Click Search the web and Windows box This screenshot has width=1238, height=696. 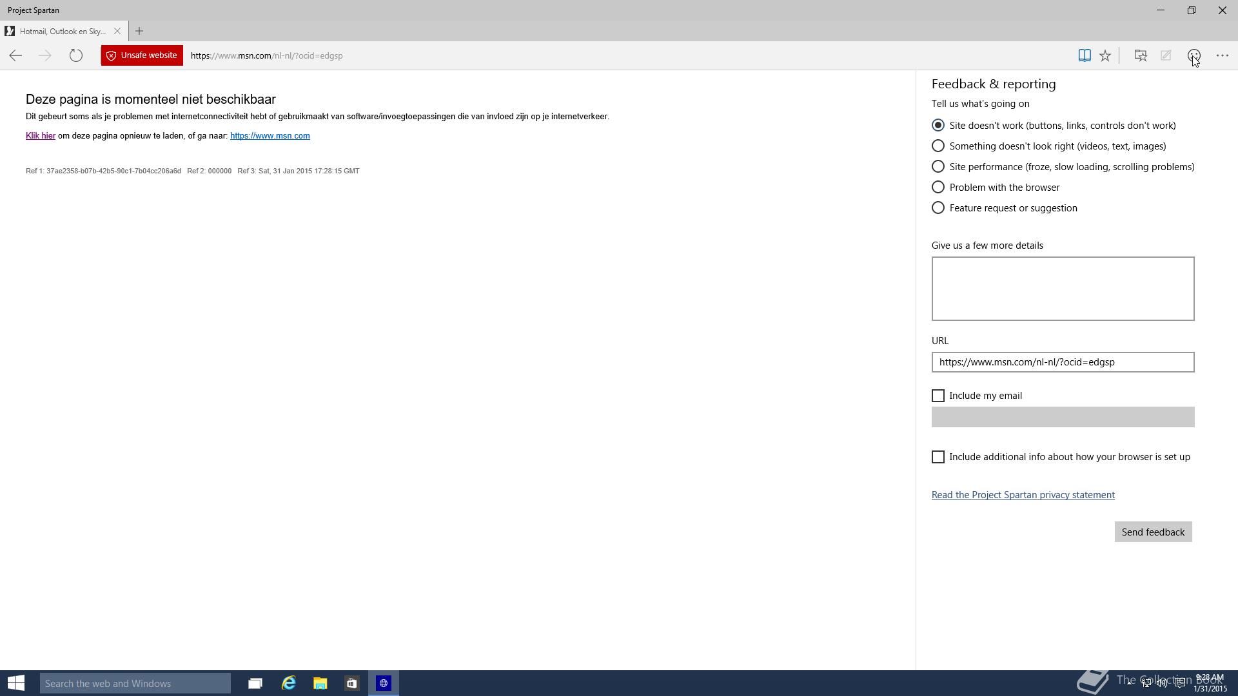click(135, 683)
